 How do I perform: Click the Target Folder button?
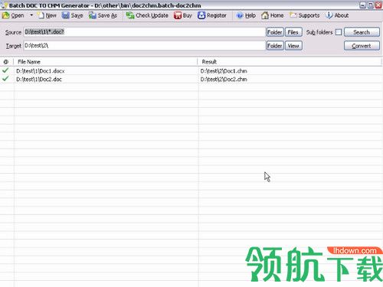(x=275, y=46)
